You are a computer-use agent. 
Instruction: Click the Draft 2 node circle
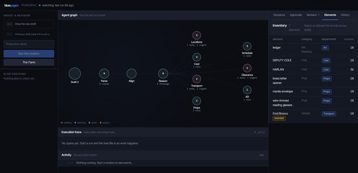coord(75,74)
